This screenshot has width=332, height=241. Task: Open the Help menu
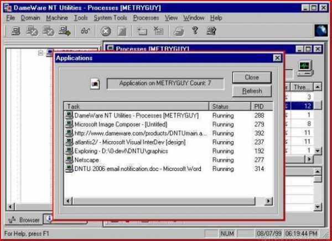216,18
